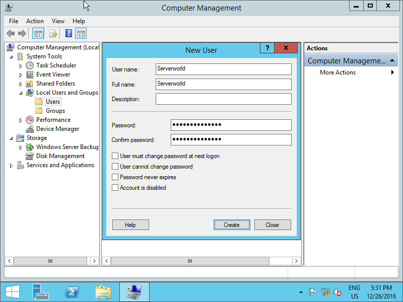
Task: Open Server Manager from the taskbar
Action: point(41,292)
